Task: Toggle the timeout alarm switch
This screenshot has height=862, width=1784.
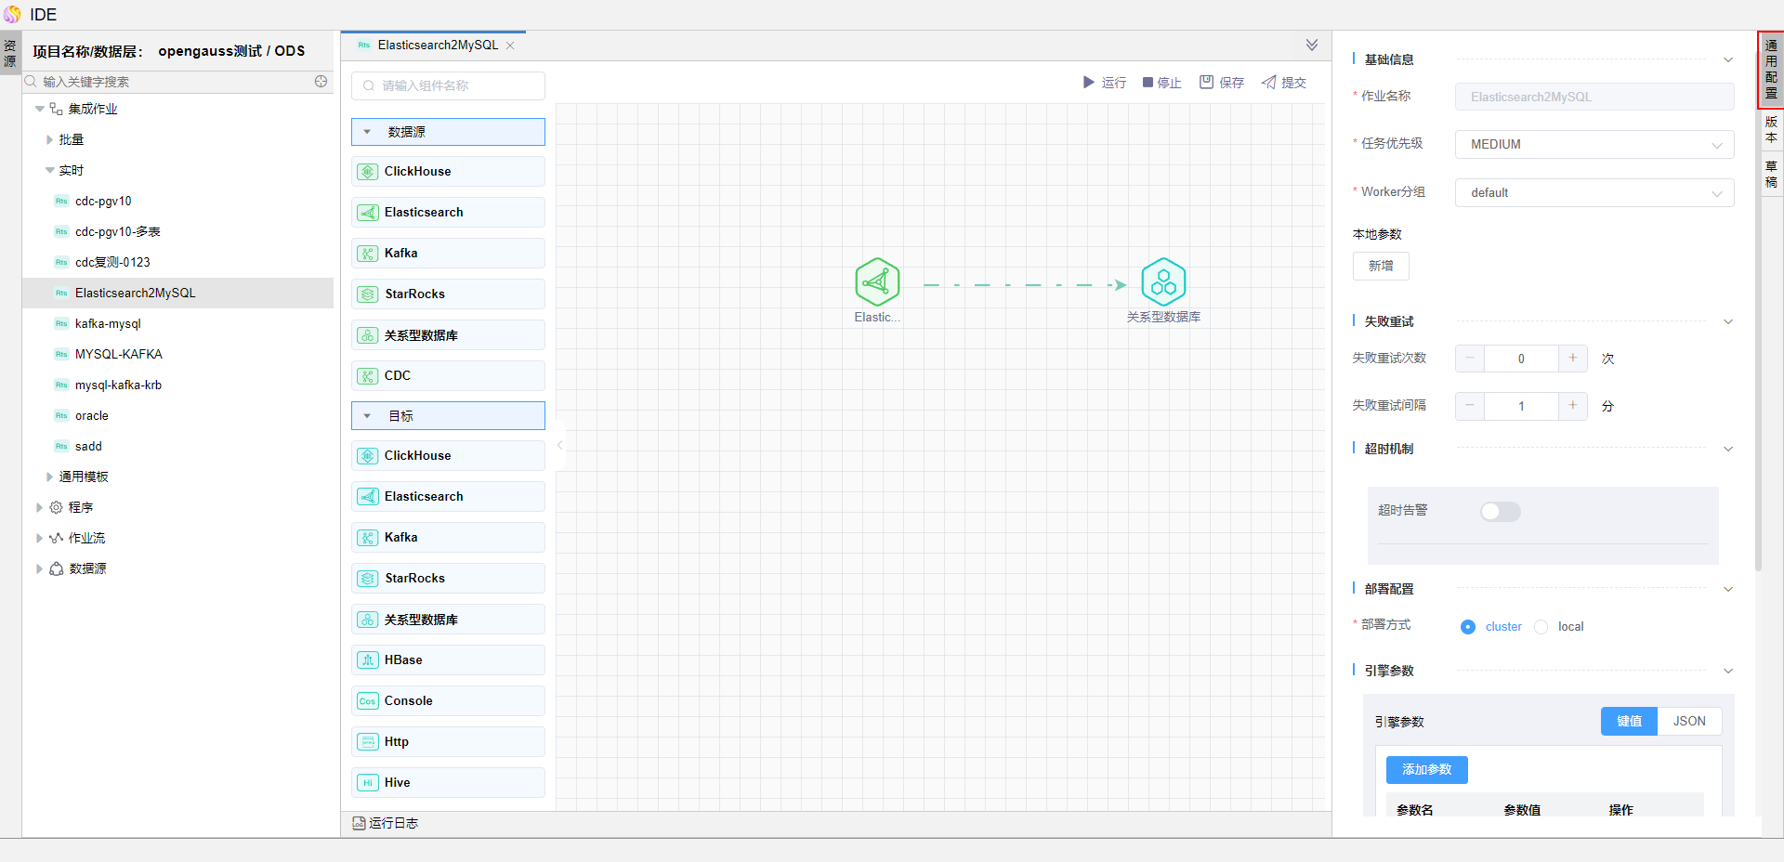Action: 1500,512
